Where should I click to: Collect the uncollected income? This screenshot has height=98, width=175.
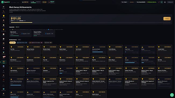(167, 18)
